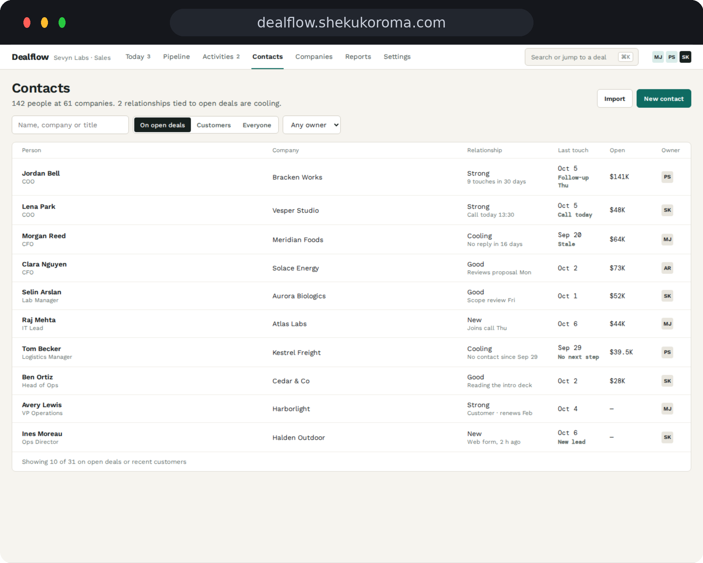Click AR owner badge in Clara Nguyen row
Image resolution: width=703 pixels, height=563 pixels.
(667, 268)
